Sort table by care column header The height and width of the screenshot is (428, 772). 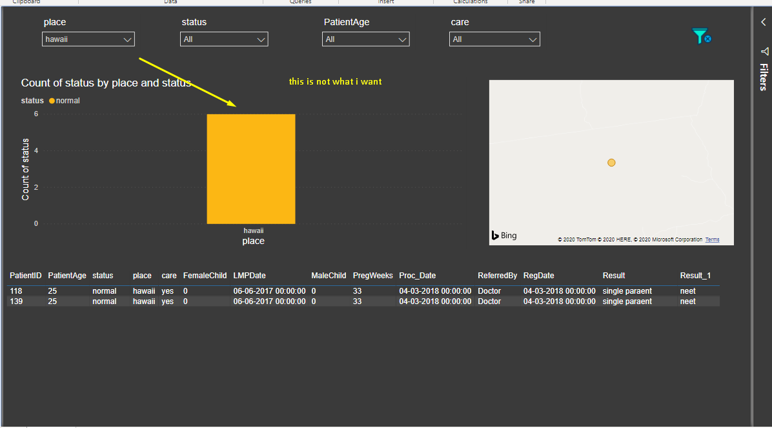coord(169,276)
